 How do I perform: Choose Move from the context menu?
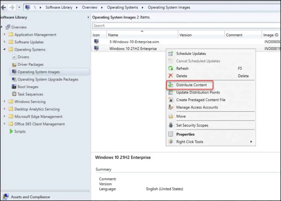181,116
